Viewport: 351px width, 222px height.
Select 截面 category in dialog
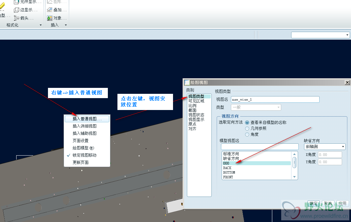click(x=192, y=110)
